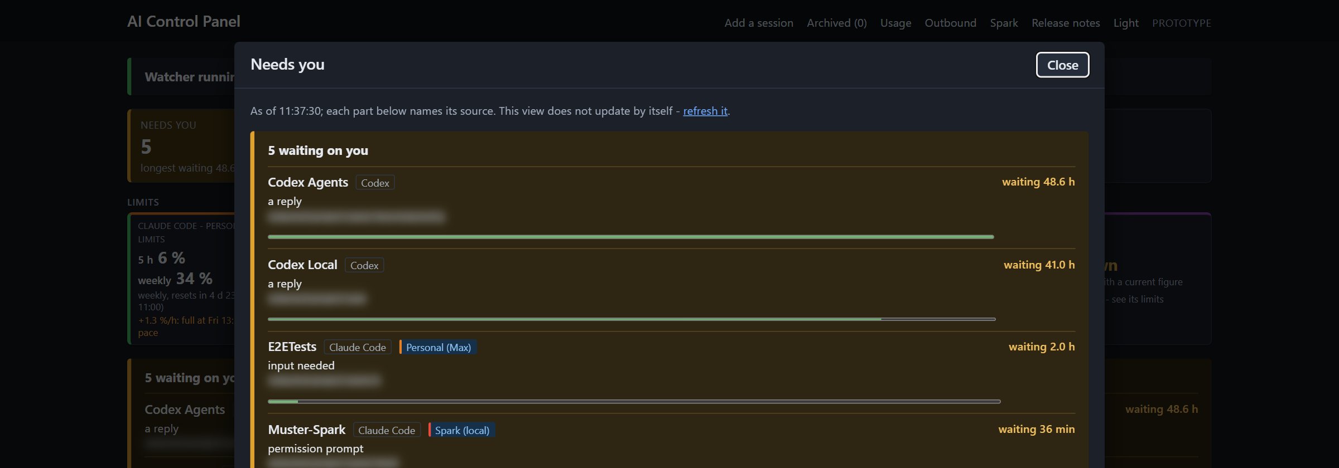Click the 5 waiting on you heading
Screen dimensions: 1339x468
(318, 150)
